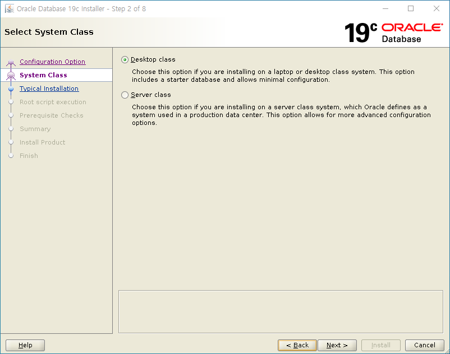This screenshot has width=450, height=354.
Task: Click the Help button
Action: tap(25, 345)
